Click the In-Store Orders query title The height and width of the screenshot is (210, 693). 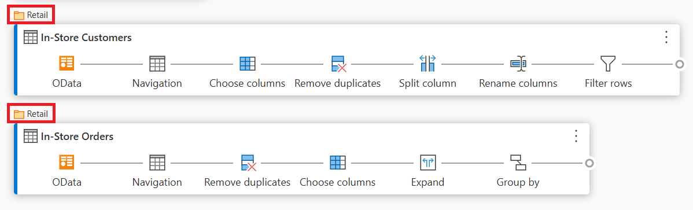point(77,137)
